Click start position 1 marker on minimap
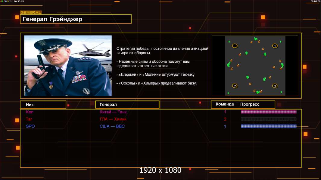Screen dimensions: 321x180 tap(275, 46)
